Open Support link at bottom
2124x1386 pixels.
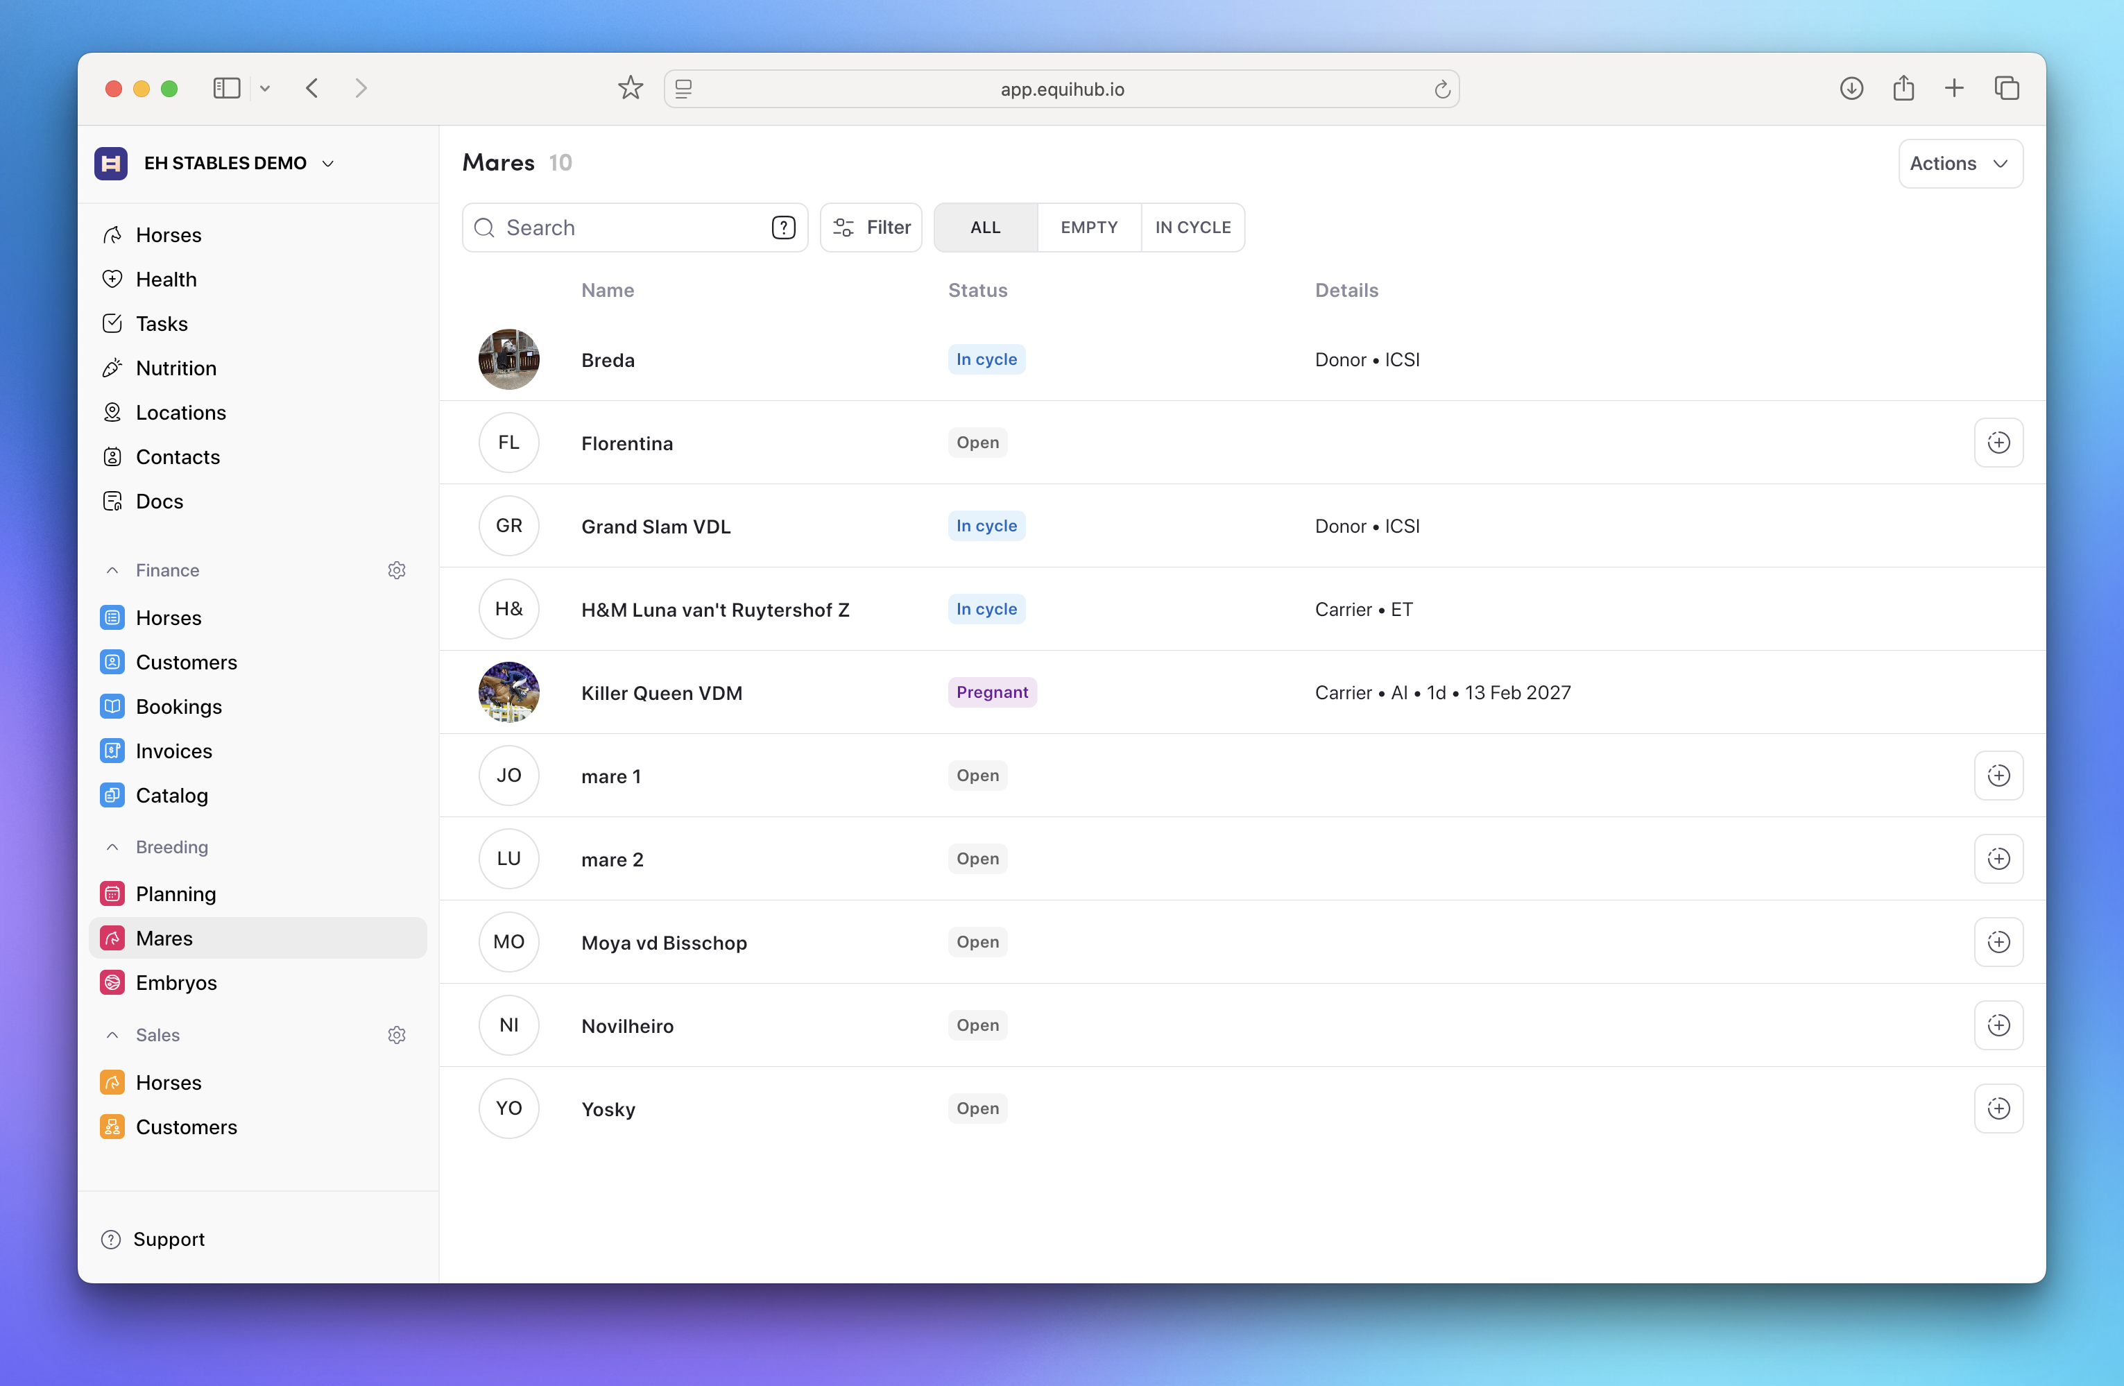pos(168,1239)
